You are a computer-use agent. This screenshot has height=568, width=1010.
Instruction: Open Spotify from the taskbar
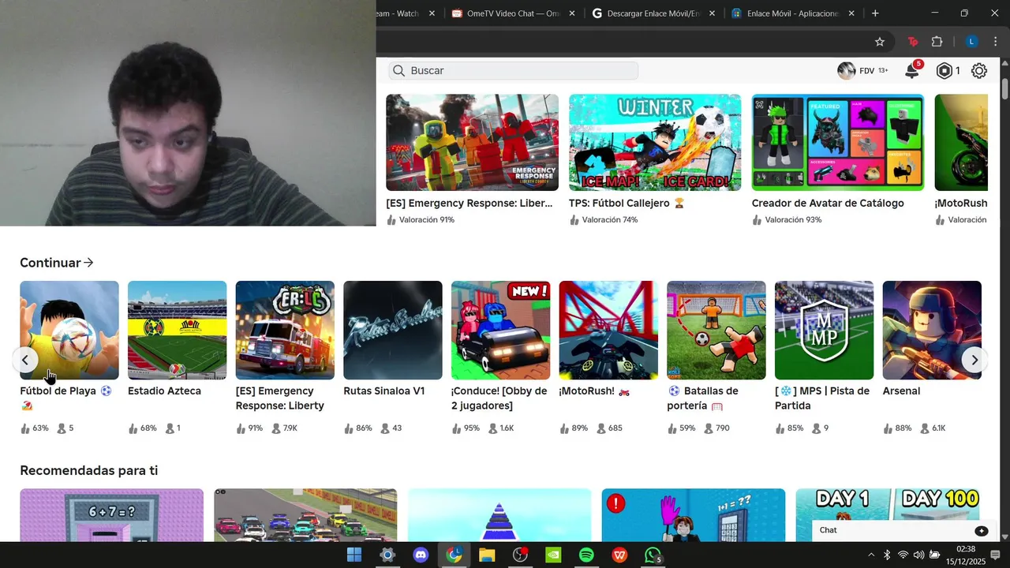coord(586,555)
